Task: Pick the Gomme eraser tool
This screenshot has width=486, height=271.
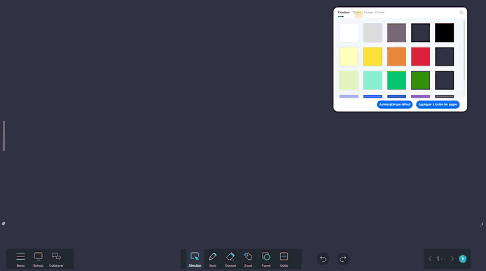Action: coord(230,259)
